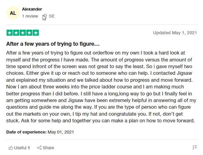The image size is (203, 155).
Task: Click the first green rating star
Action: click(10, 33)
